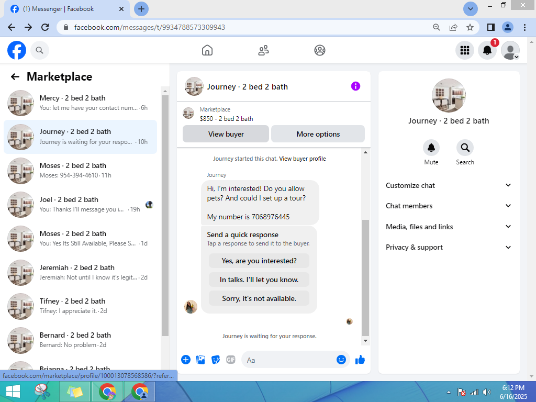Expand Chat members section
This screenshot has width=536, height=402.
[x=449, y=206]
